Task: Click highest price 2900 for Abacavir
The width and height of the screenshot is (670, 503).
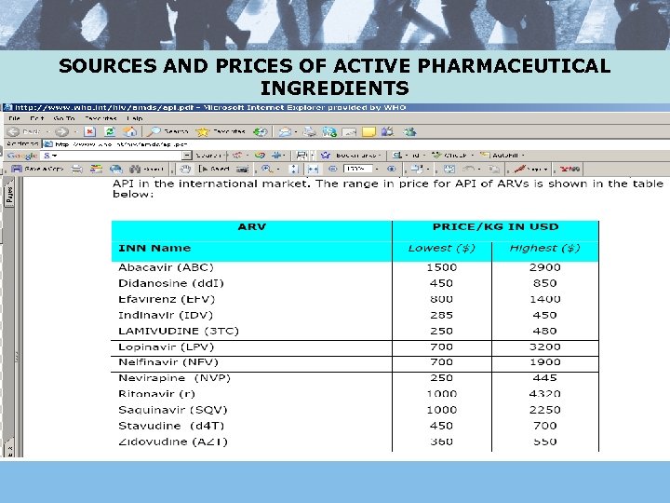Action: [544, 267]
